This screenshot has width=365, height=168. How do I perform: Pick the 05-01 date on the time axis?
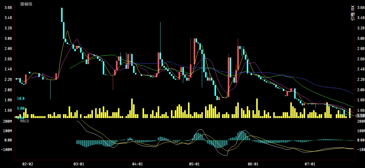point(194,164)
